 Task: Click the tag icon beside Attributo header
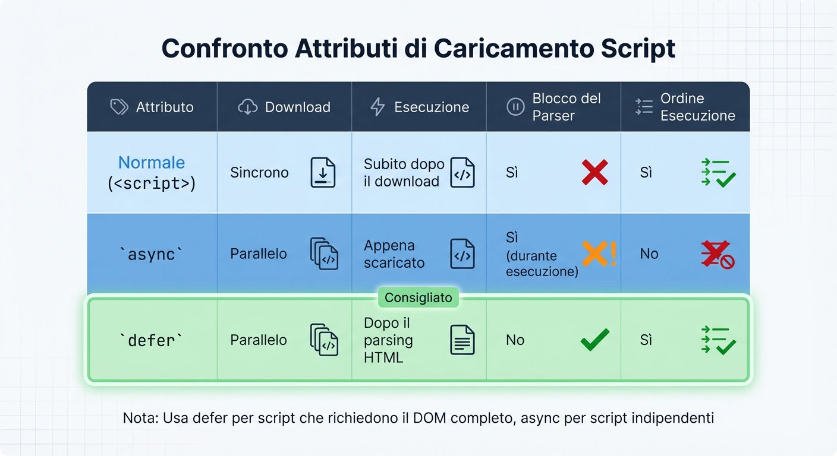[119, 107]
